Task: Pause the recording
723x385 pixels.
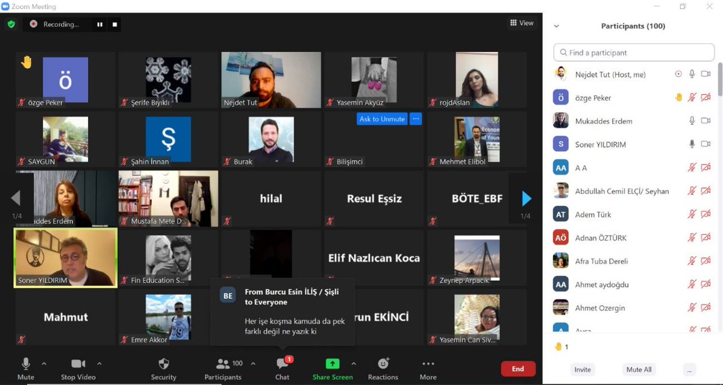Action: [x=99, y=25]
